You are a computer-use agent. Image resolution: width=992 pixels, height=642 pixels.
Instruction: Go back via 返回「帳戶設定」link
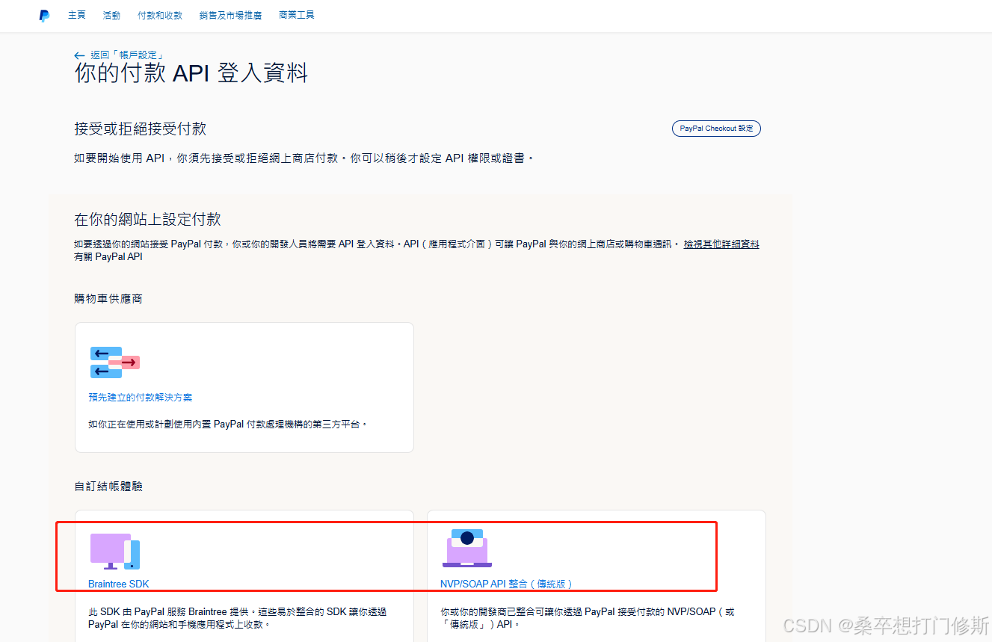(126, 55)
